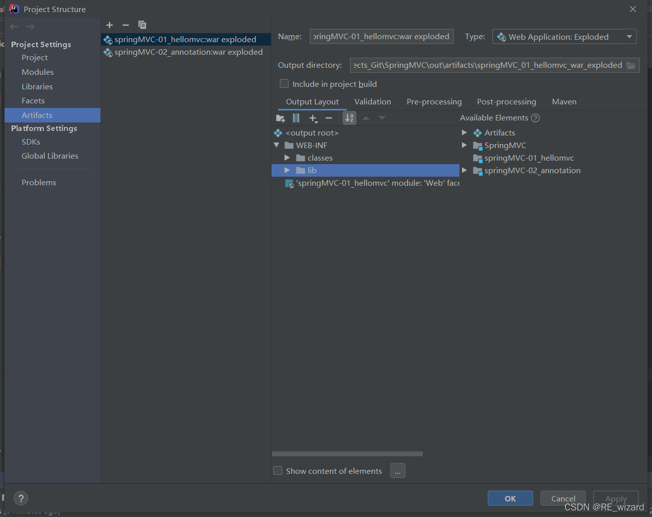Navigate forward with right arrow
The image size is (652, 517).
(x=31, y=27)
